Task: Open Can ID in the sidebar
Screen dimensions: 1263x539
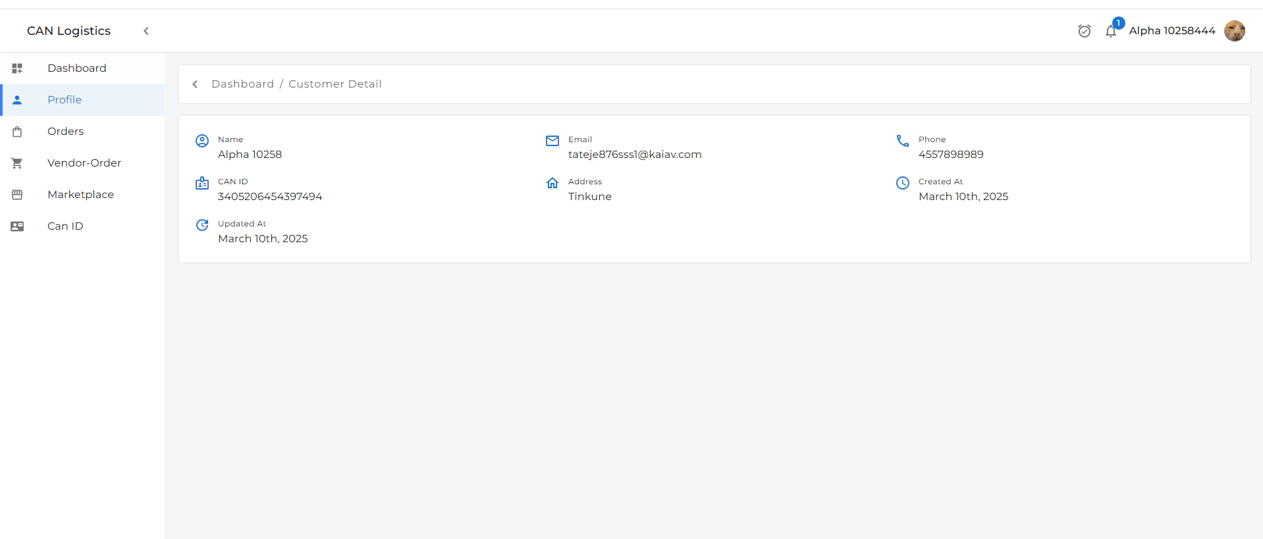Action: tap(82, 226)
